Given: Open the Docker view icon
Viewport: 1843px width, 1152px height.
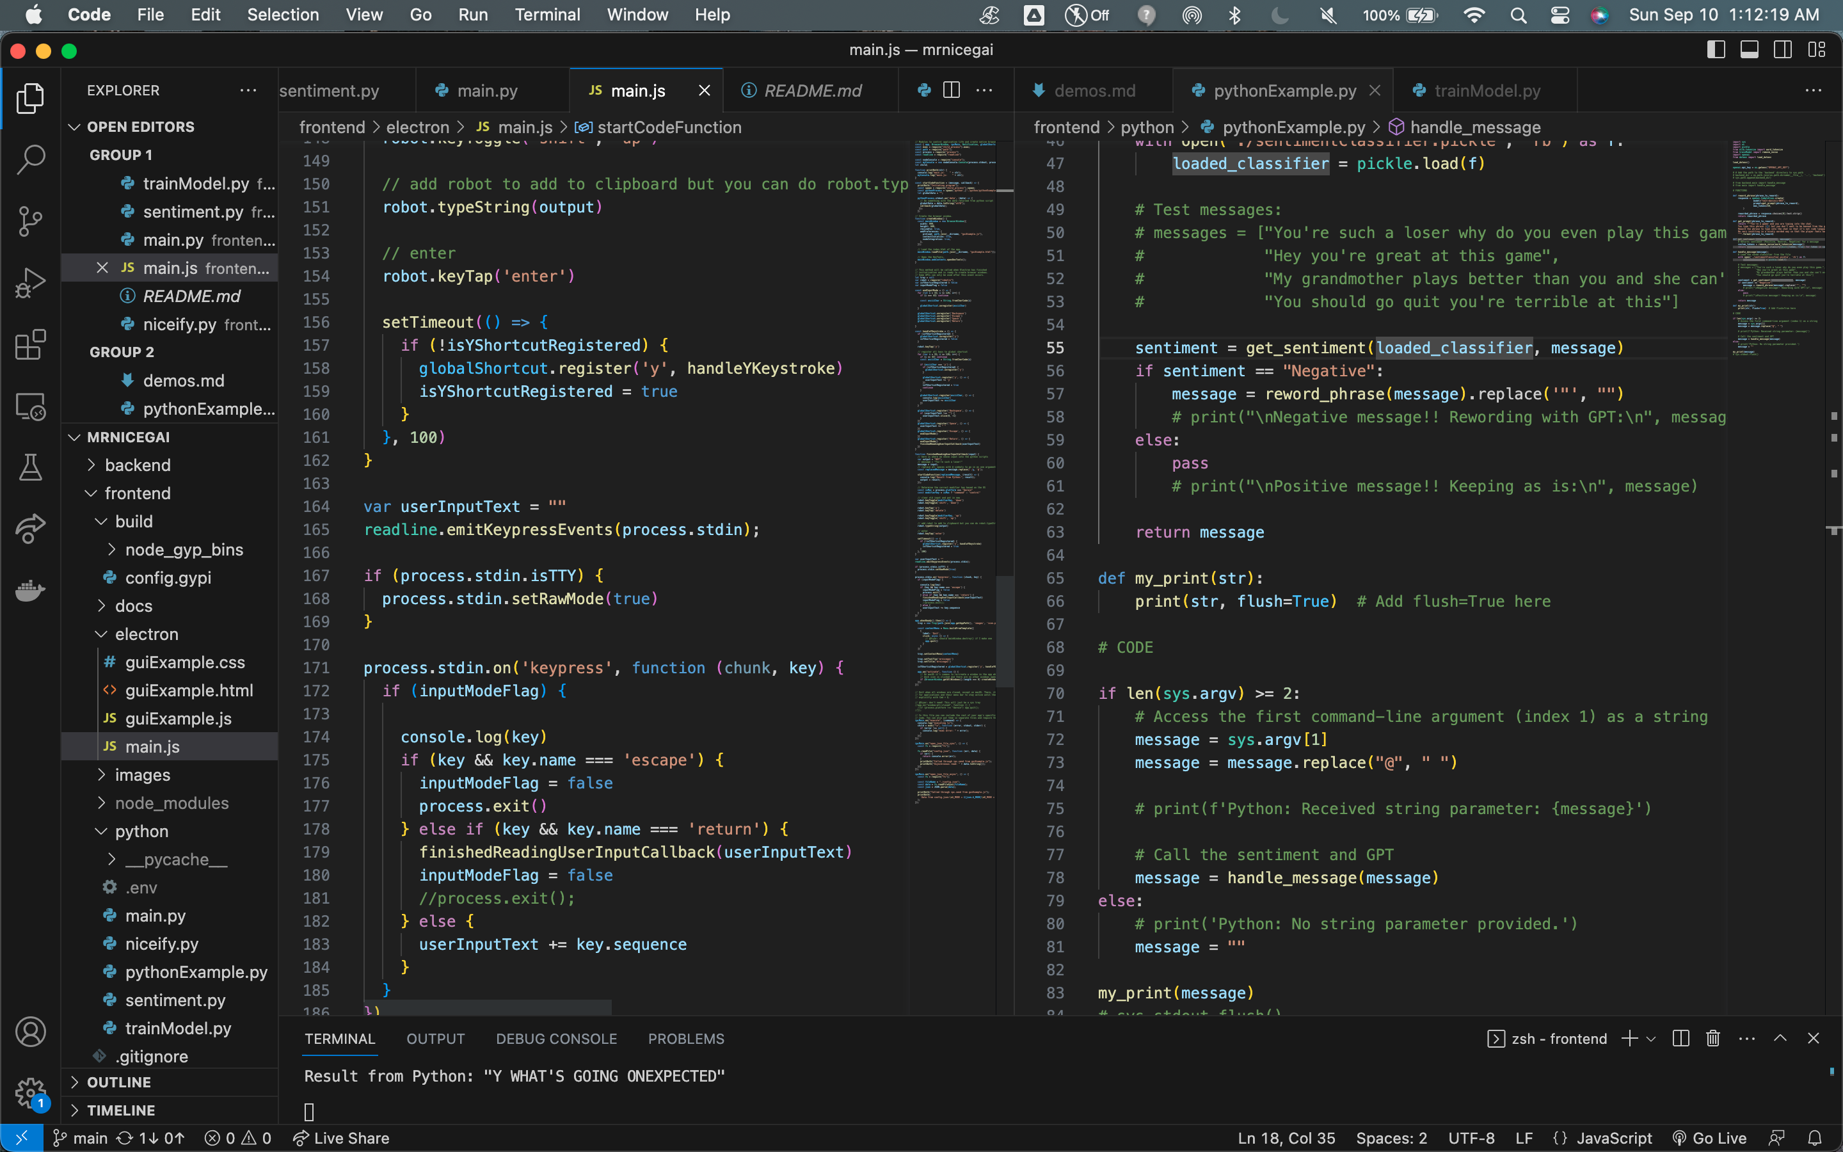Looking at the screenshot, I should point(31,591).
